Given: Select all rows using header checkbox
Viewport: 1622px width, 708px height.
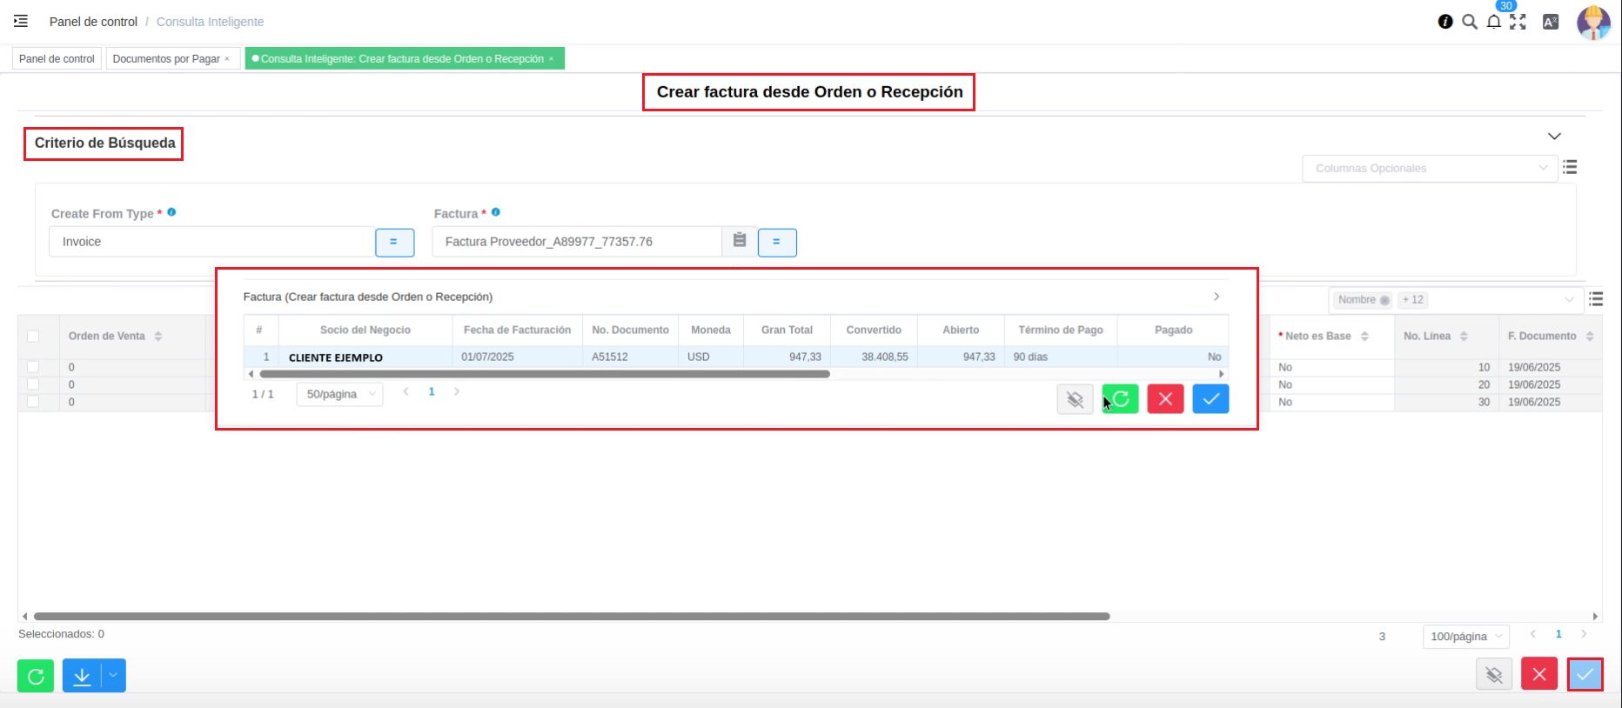Looking at the screenshot, I should (x=33, y=337).
